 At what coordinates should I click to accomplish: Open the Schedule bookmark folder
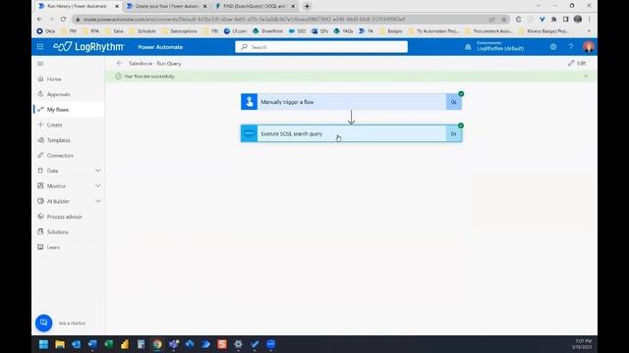tap(143, 30)
